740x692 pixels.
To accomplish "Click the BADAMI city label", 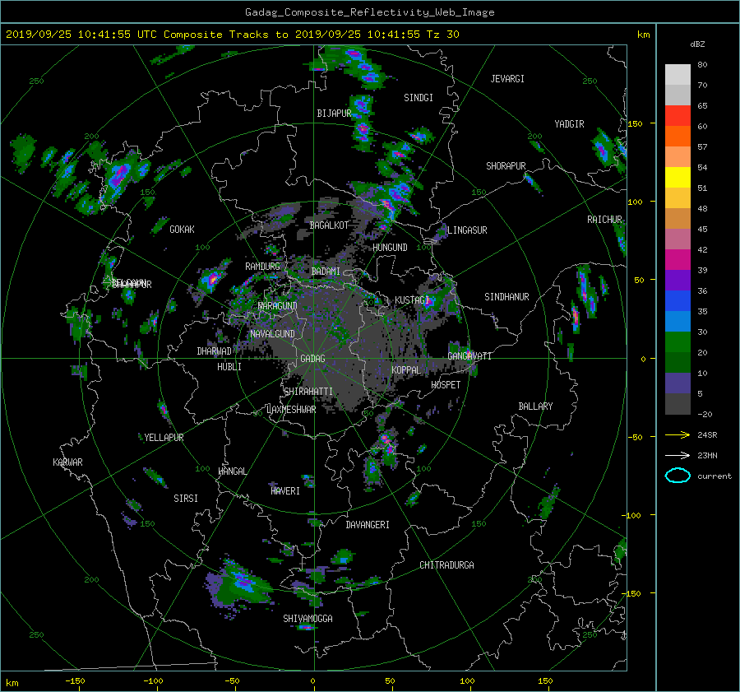I will (x=326, y=272).
